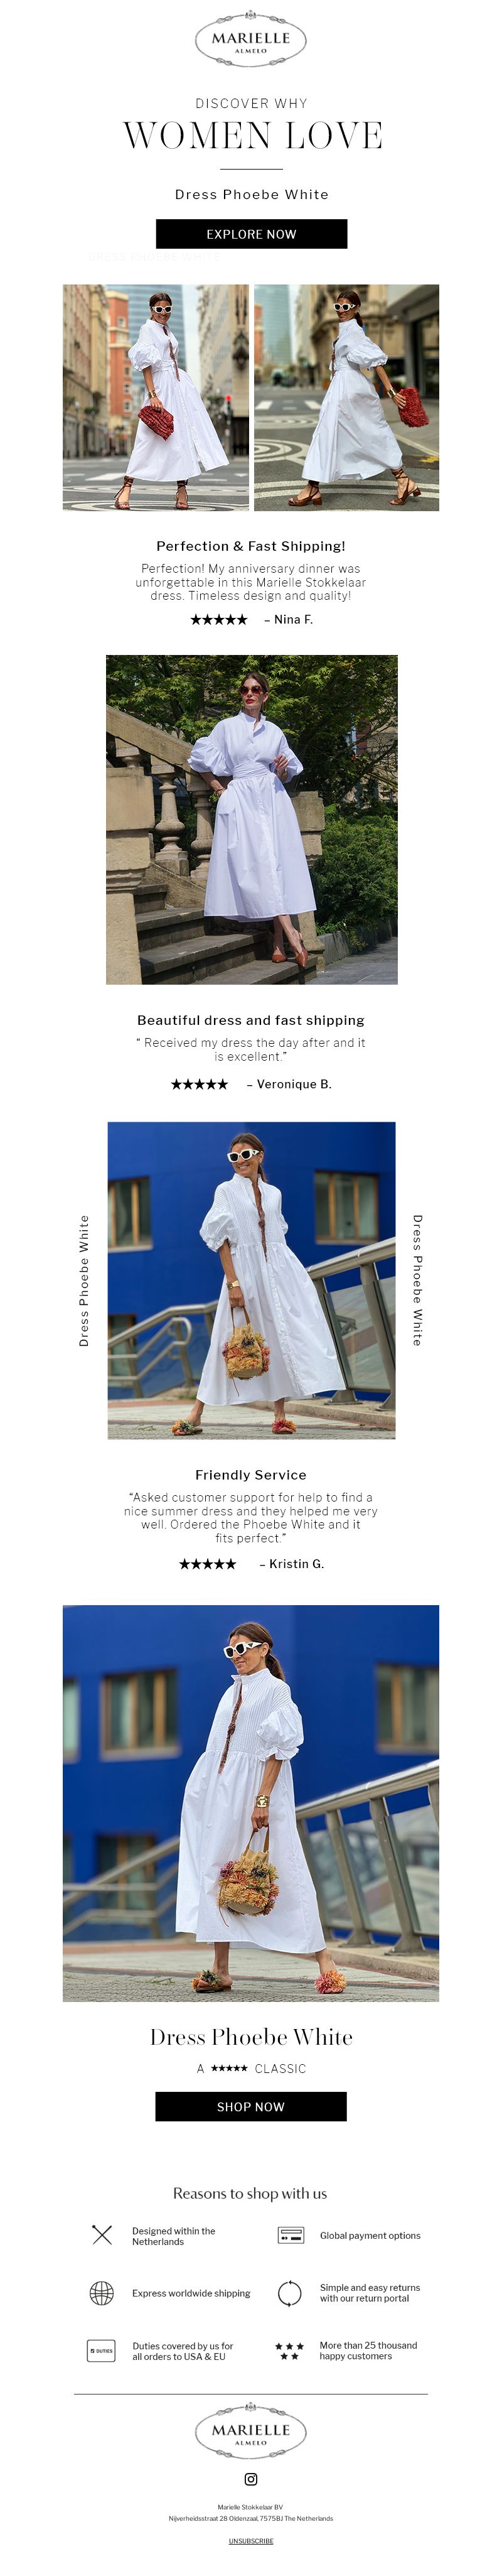Image resolution: width=502 pixels, height=2576 pixels.
Task: Click the circular arrows returns icon
Action: click(290, 2292)
